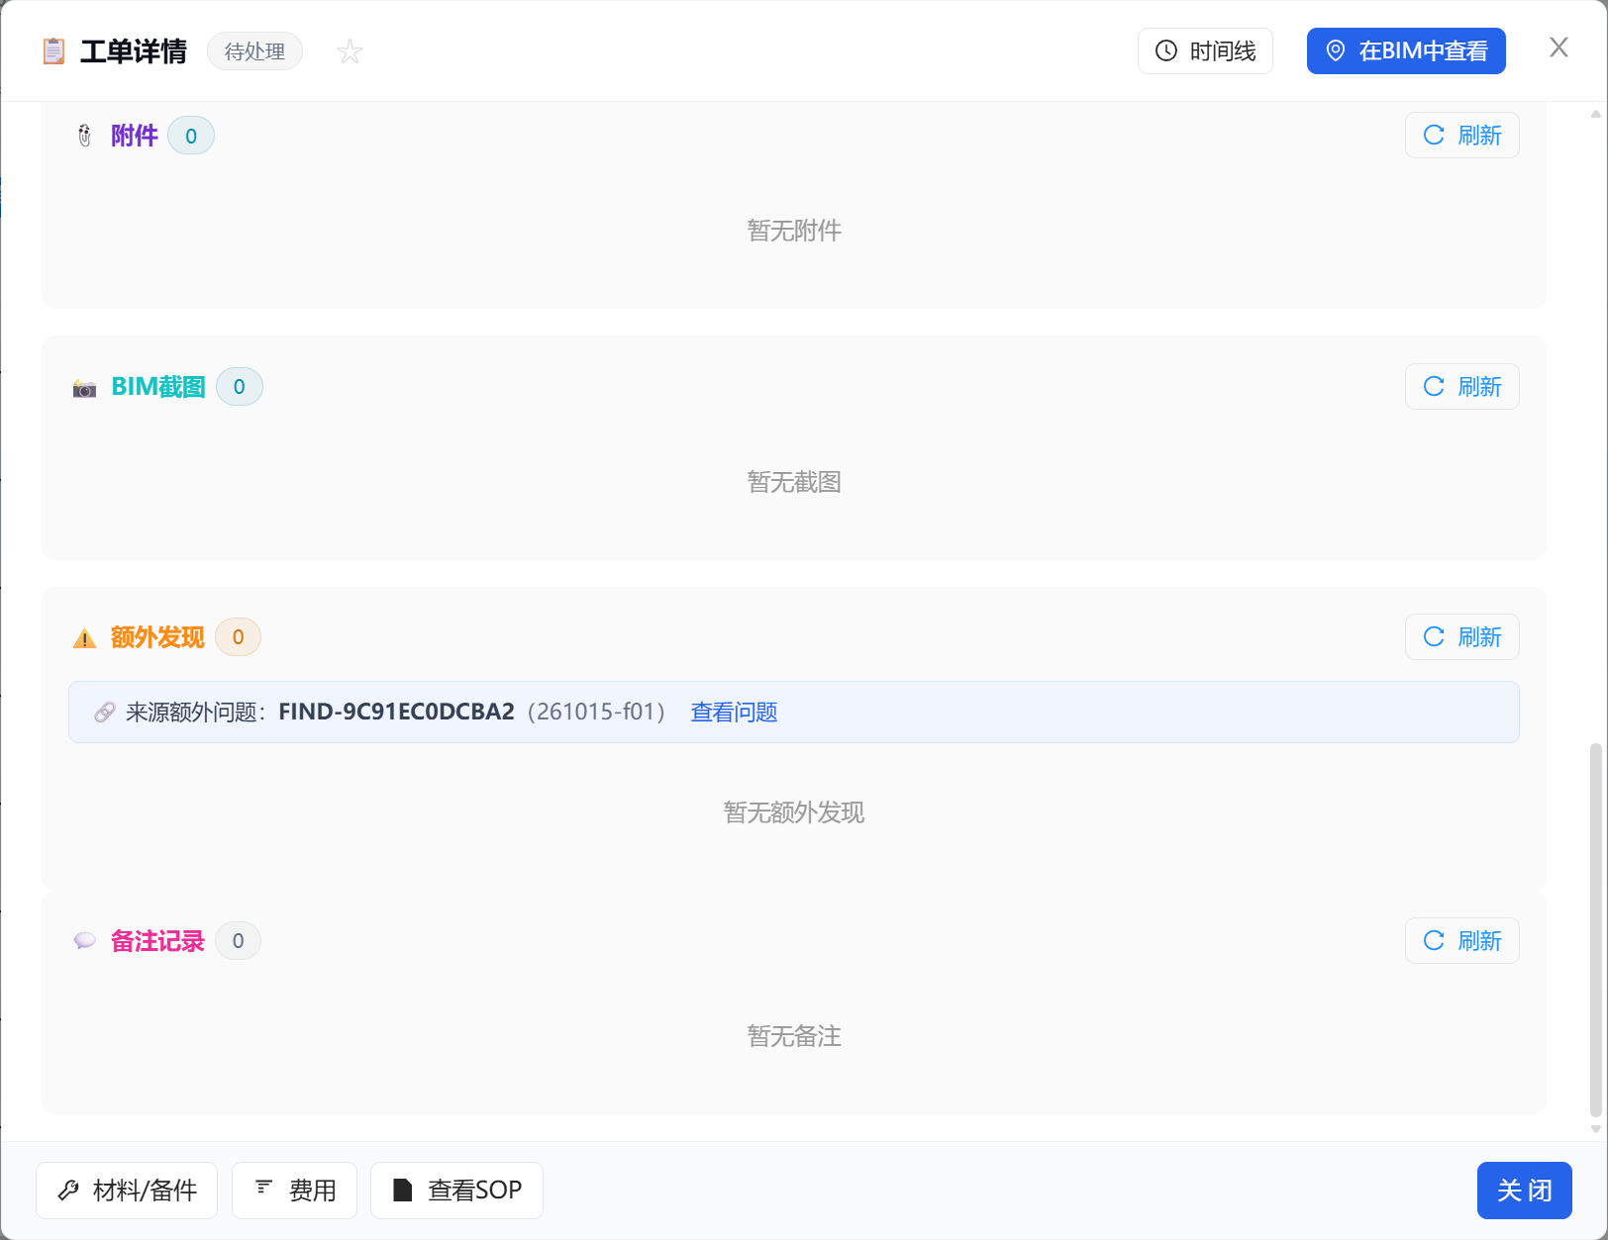The image size is (1608, 1240).
Task: Refresh the BIM截图 section
Action: point(1461,387)
